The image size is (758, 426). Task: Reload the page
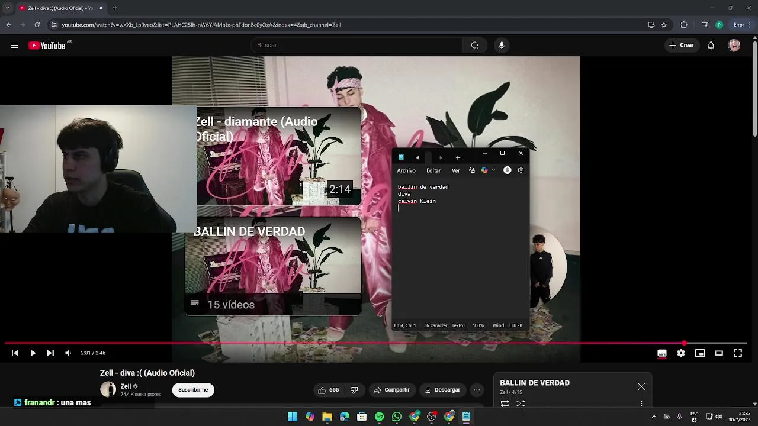pos(37,25)
